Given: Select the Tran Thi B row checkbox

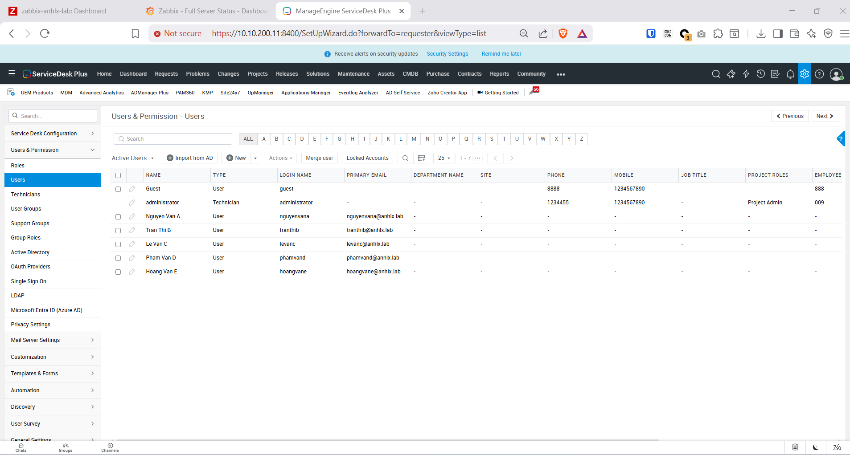Looking at the screenshot, I should [x=118, y=231].
